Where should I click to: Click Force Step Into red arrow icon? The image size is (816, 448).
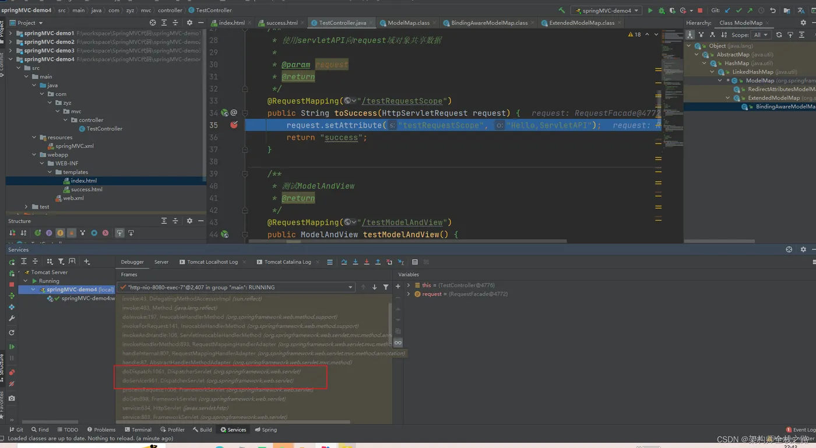[367, 262]
